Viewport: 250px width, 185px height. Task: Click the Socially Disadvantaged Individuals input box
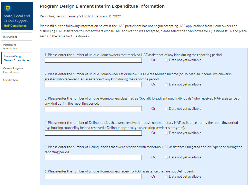[x=93, y=109]
